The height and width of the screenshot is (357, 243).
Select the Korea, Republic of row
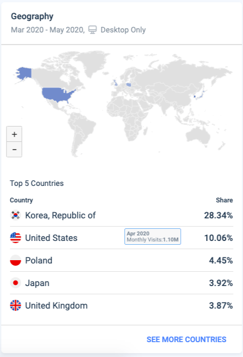[x=122, y=215]
